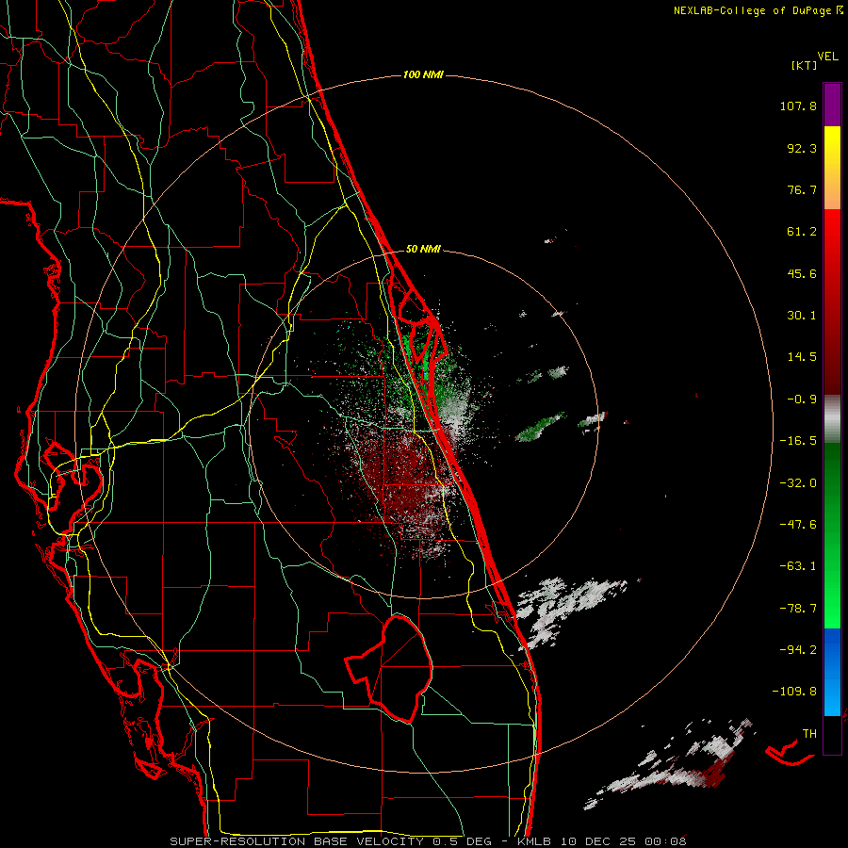Select the 14.5 scale value

802,357
